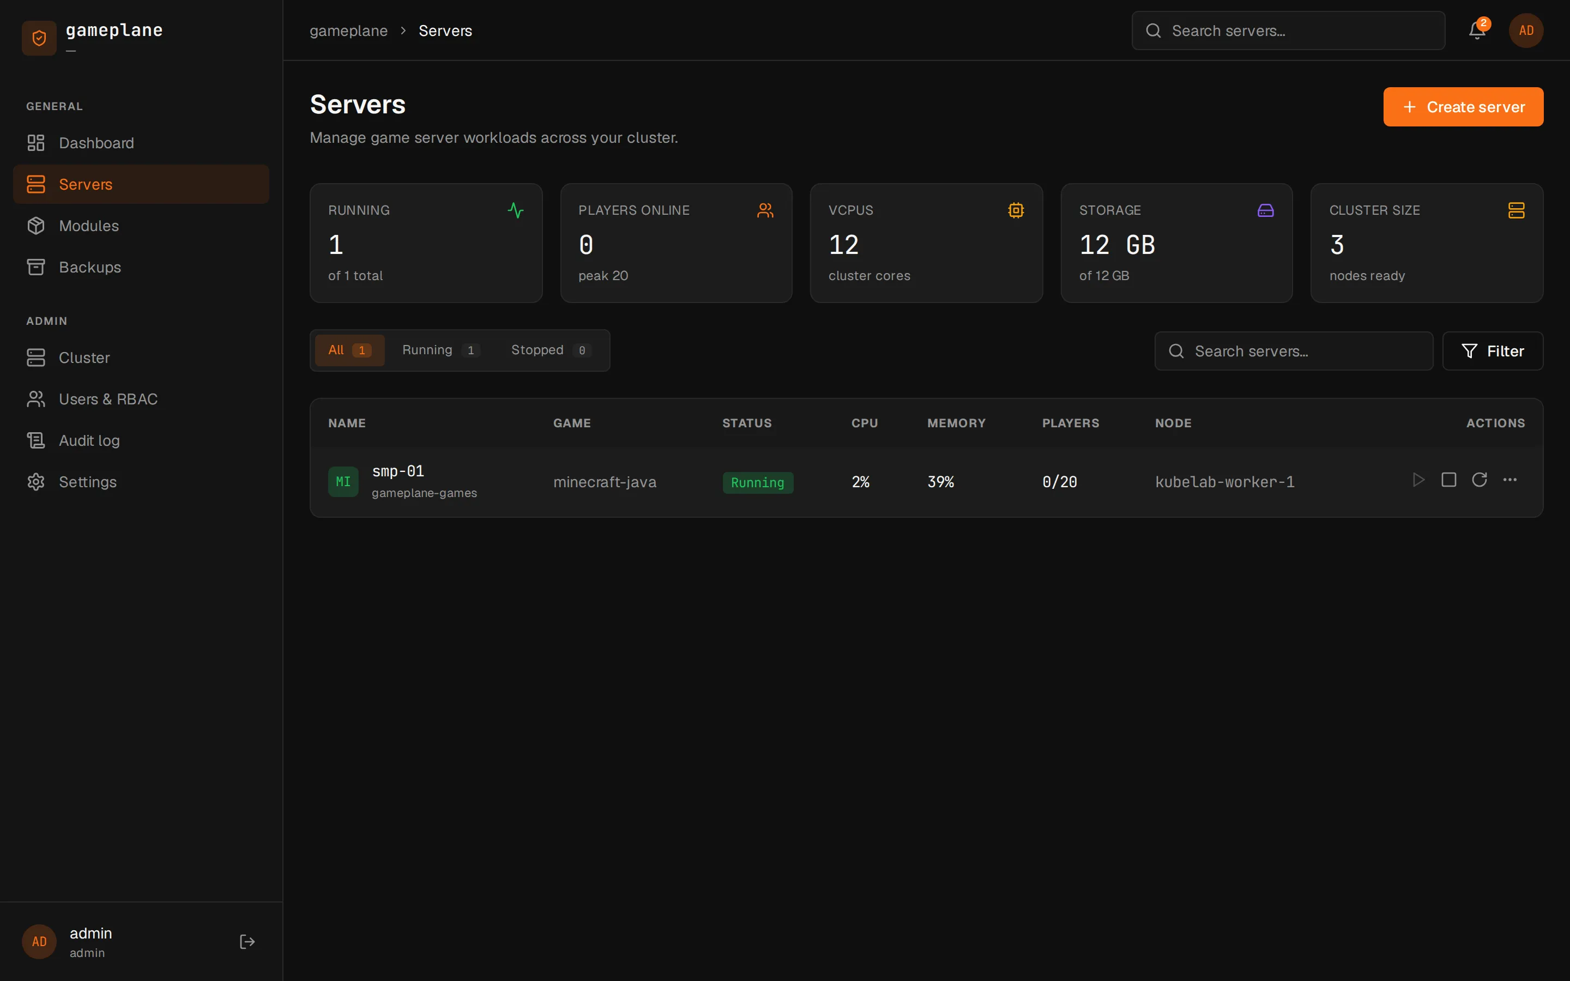The width and height of the screenshot is (1570, 981).
Task: Click the Storage drive icon
Action: [x=1266, y=210]
